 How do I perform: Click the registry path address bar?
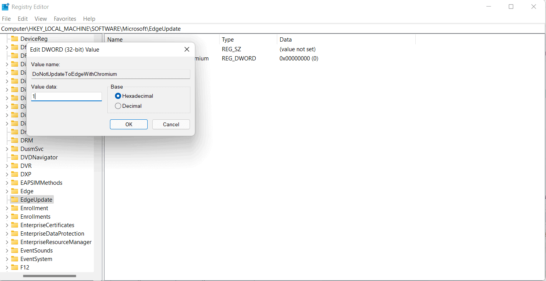[x=273, y=28]
